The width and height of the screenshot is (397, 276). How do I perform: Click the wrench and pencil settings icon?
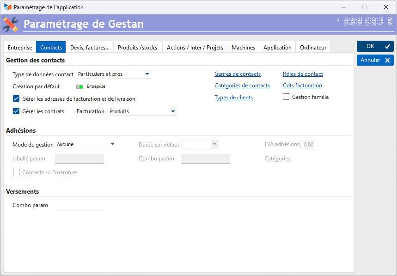click(x=11, y=24)
